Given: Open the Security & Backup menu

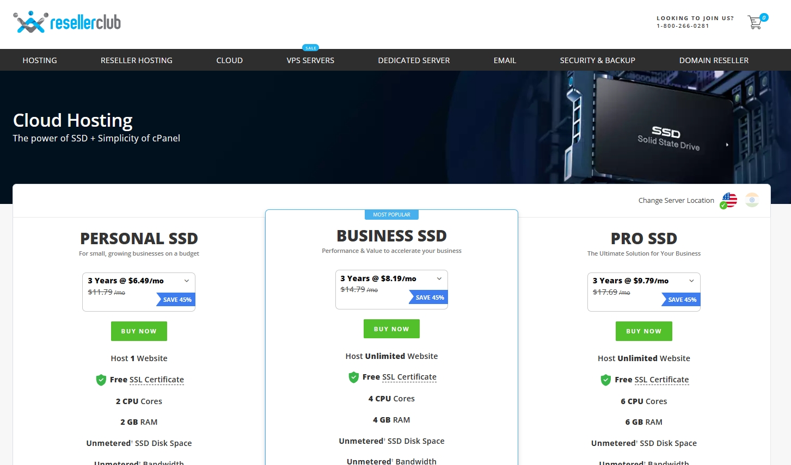Looking at the screenshot, I should [598, 60].
